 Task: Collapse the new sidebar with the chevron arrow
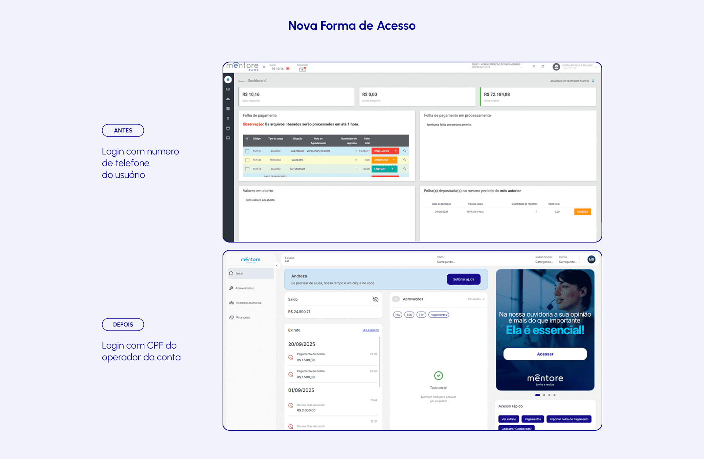(277, 266)
